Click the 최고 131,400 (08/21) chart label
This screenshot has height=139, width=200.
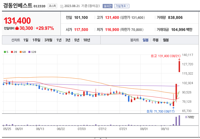click(166, 56)
